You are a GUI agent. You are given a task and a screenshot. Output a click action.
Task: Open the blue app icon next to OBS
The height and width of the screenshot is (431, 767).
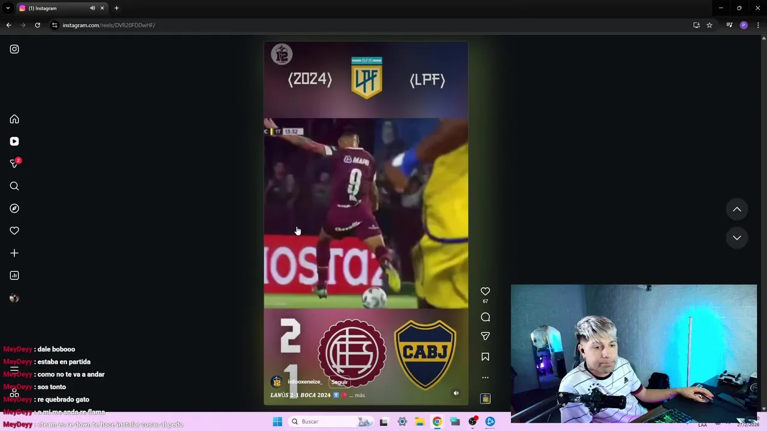click(x=490, y=421)
